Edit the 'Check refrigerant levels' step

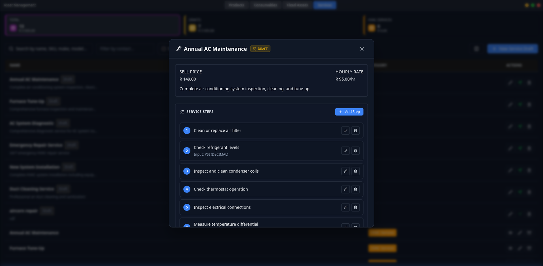click(x=345, y=151)
